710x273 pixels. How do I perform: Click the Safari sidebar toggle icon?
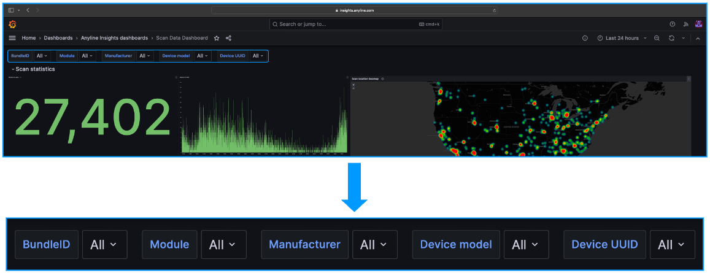(11, 10)
